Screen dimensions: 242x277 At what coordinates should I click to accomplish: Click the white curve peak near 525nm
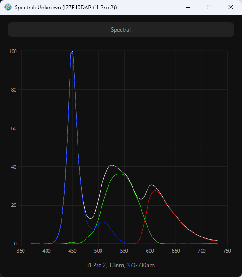coord(112,165)
